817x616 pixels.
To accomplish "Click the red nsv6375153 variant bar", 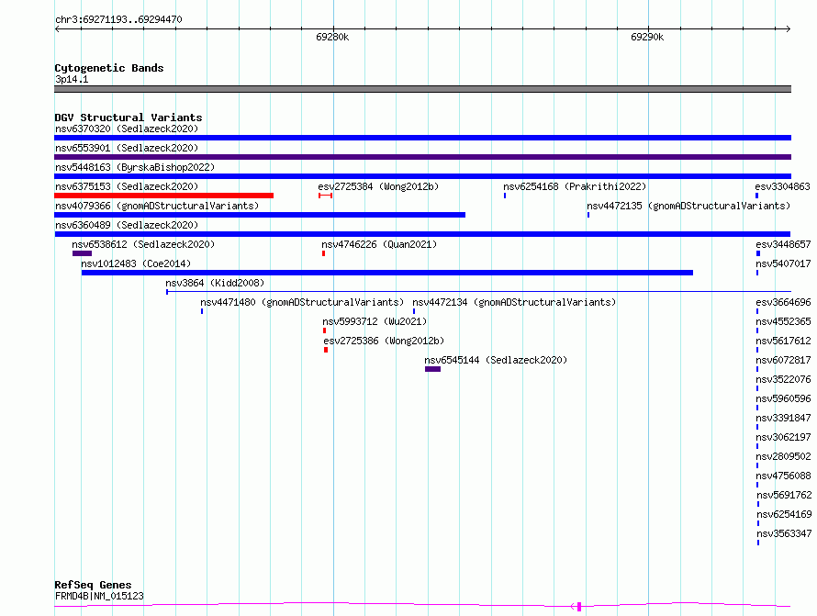I will [x=163, y=196].
